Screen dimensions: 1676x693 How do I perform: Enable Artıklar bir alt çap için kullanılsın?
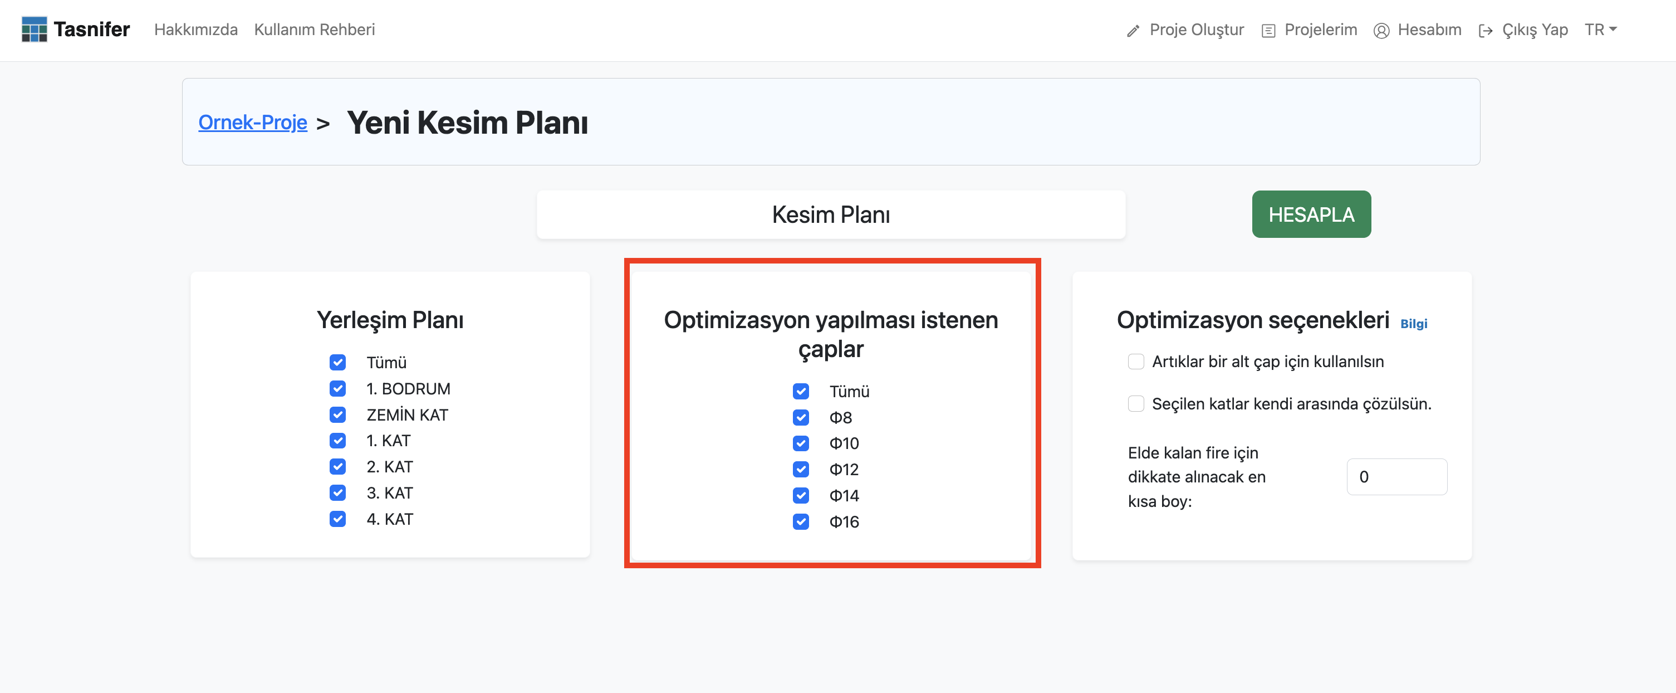click(1136, 361)
